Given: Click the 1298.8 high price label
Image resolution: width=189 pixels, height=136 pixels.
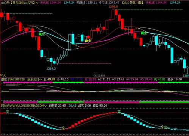Looking at the screenshot, I should pyautogui.click(x=113, y=6).
